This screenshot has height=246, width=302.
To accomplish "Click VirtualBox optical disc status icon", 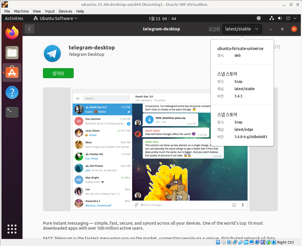I will coord(224,242).
